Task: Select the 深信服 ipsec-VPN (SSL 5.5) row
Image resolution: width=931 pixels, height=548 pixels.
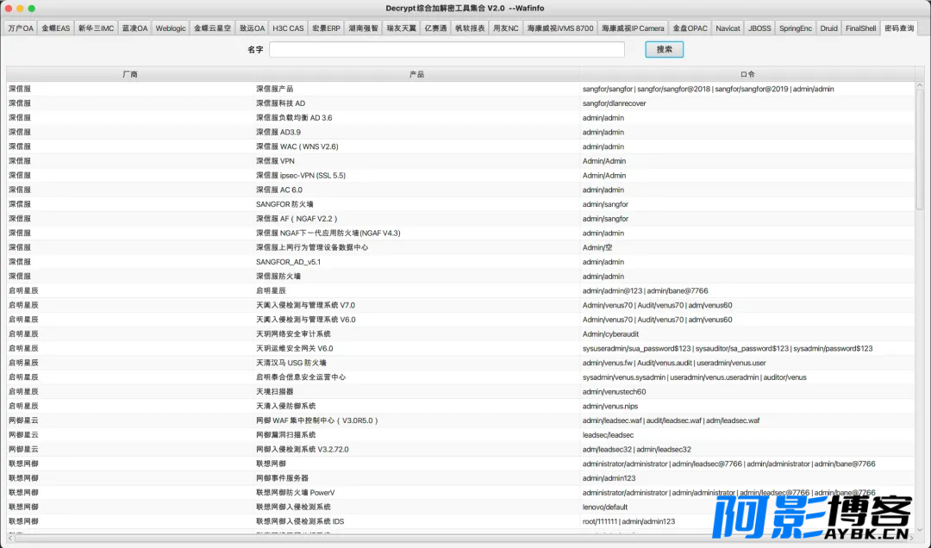Action: (460, 175)
